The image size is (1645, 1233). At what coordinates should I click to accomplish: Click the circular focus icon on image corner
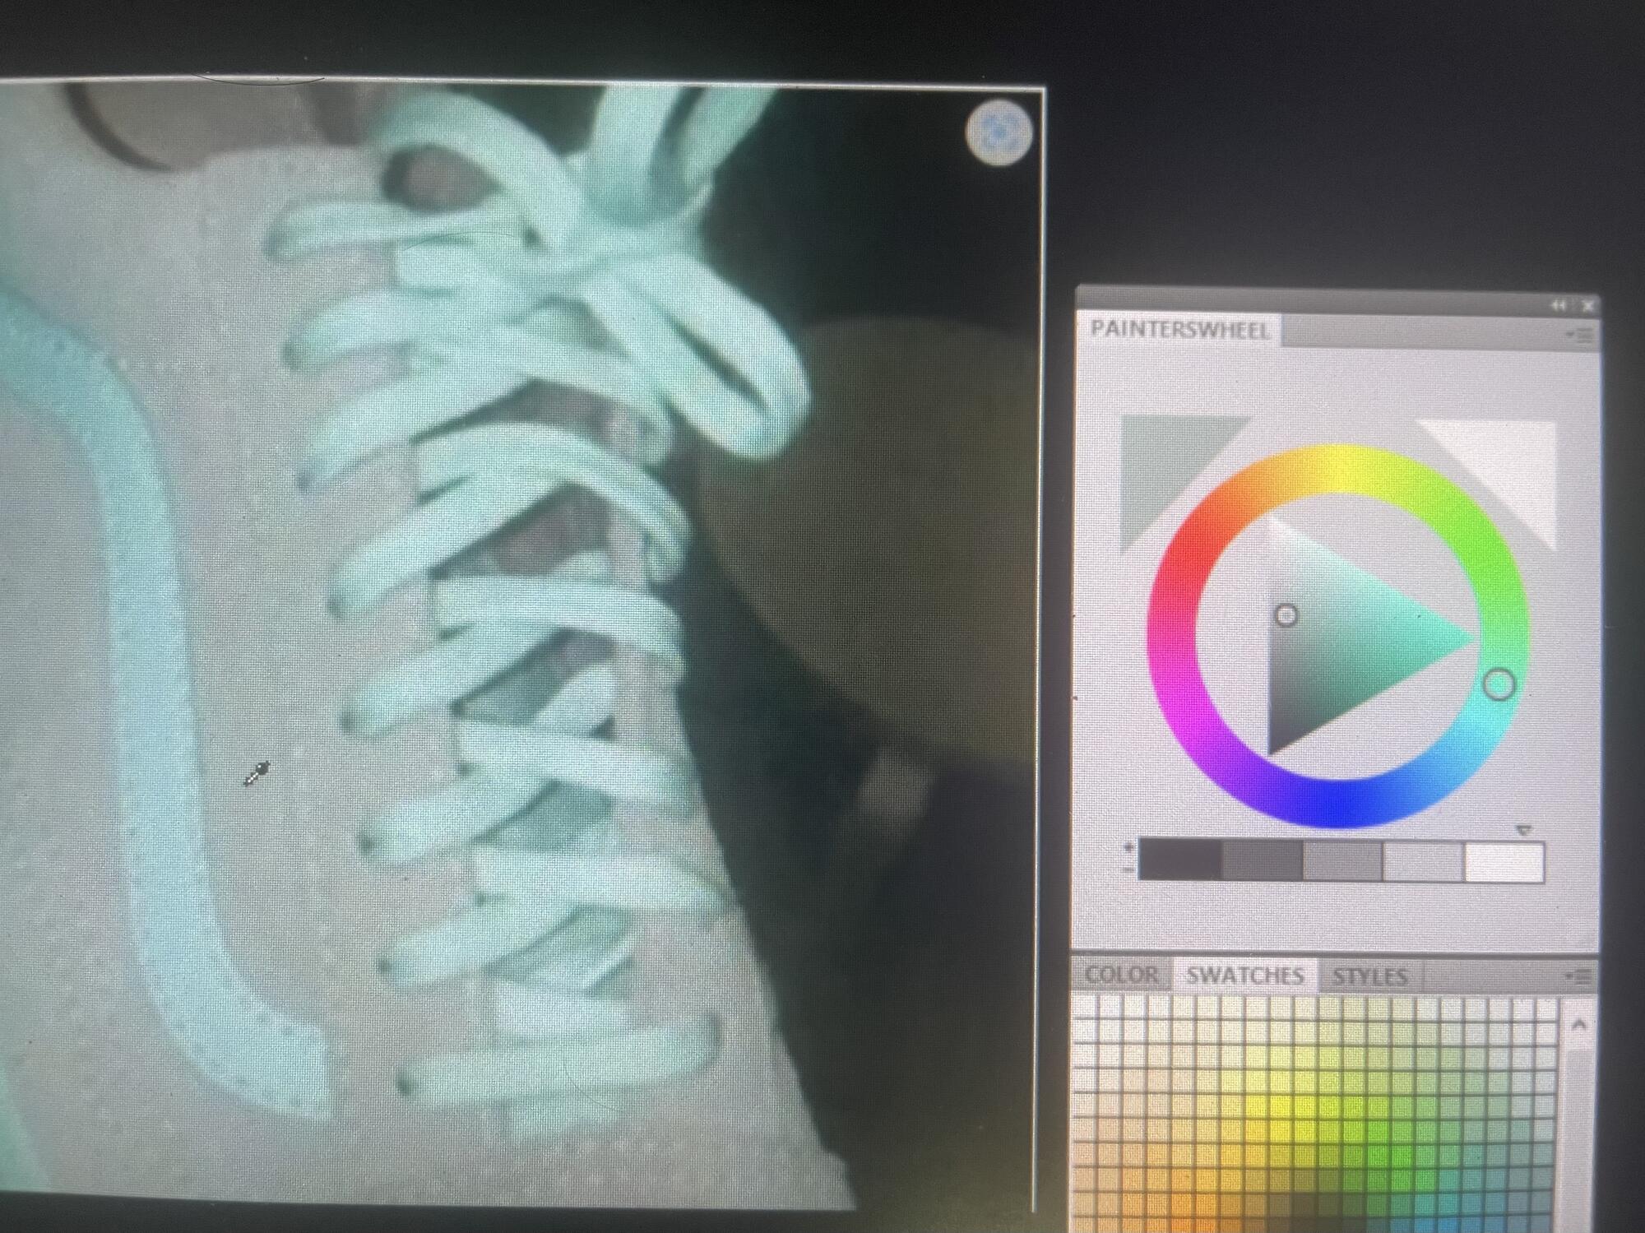[999, 132]
